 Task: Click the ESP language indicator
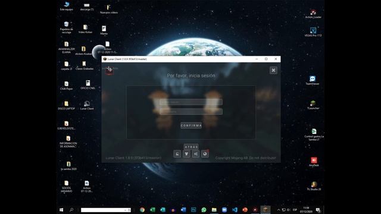coord(295,210)
